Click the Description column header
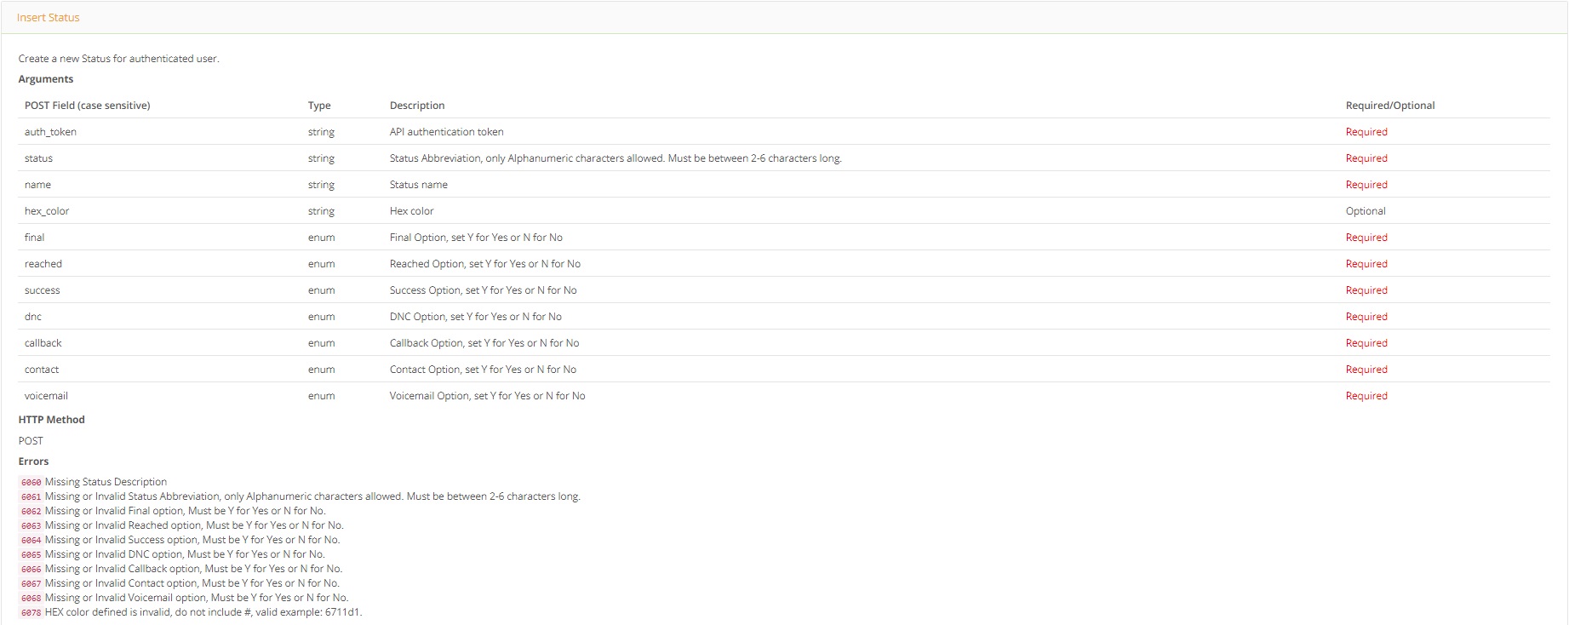Screen dimensions: 1569x625 417,106
